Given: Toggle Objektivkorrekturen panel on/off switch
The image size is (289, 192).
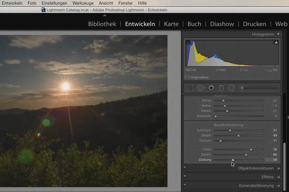Looking at the screenshot, I should tap(185, 168).
